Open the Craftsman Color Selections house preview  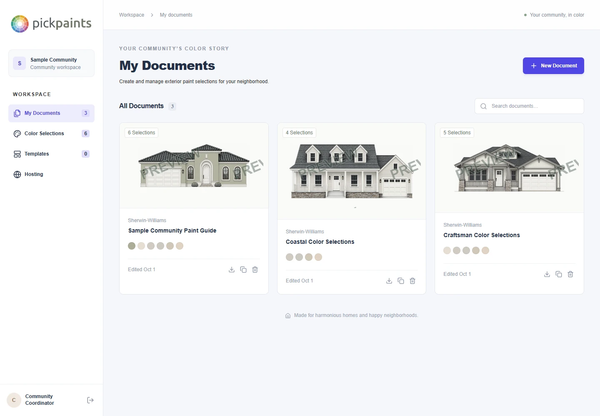pos(509,168)
